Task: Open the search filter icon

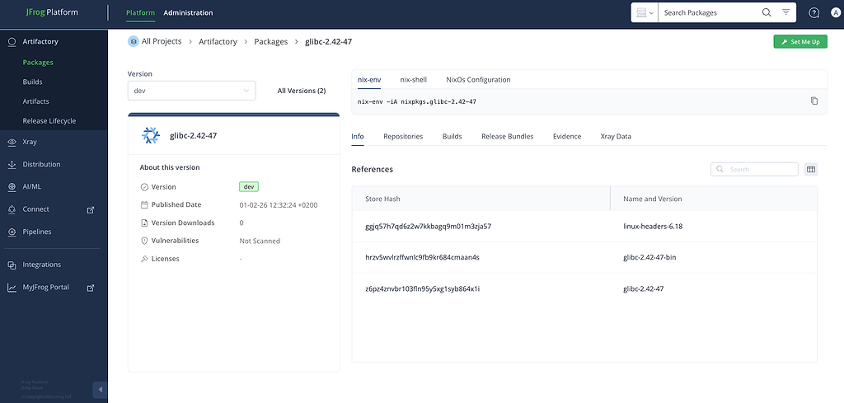Action: 785,12
